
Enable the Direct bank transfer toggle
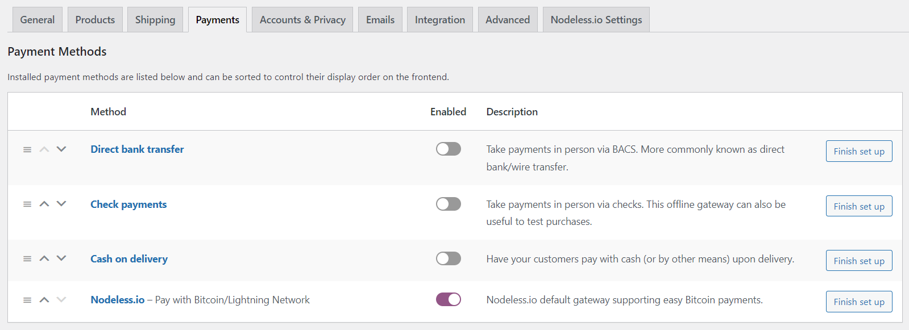pos(448,149)
